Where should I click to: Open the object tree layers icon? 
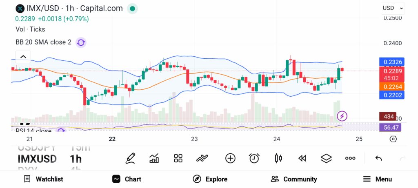point(326,158)
